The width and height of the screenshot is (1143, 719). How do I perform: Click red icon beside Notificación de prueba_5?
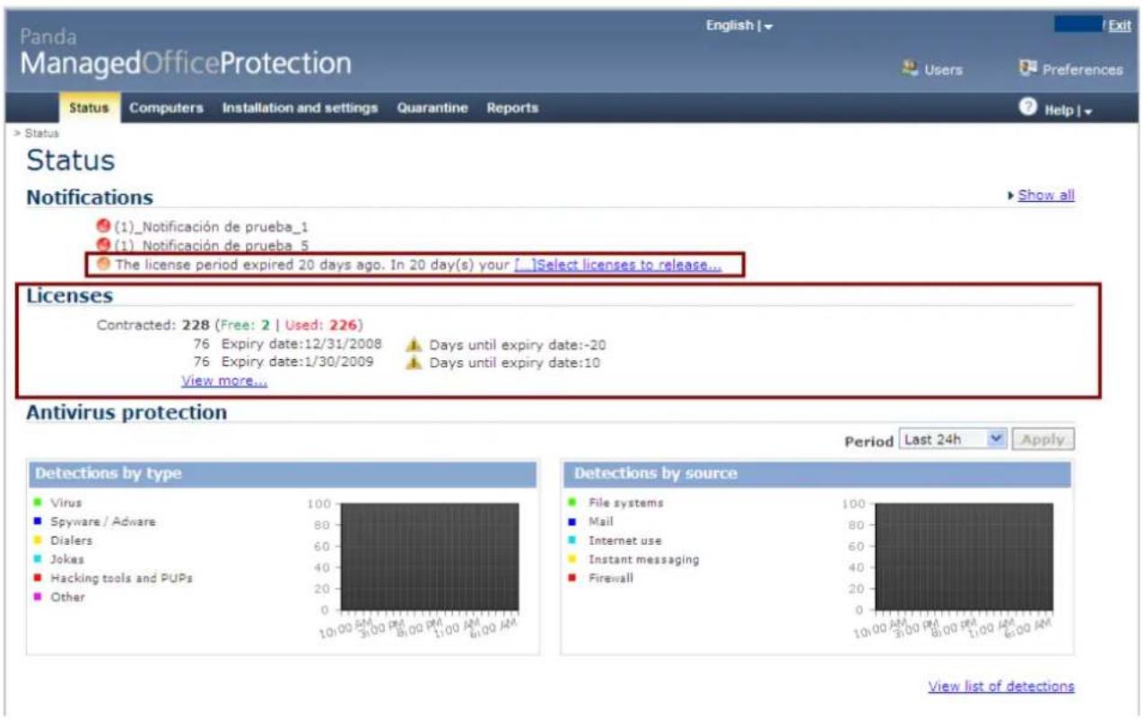click(x=103, y=244)
